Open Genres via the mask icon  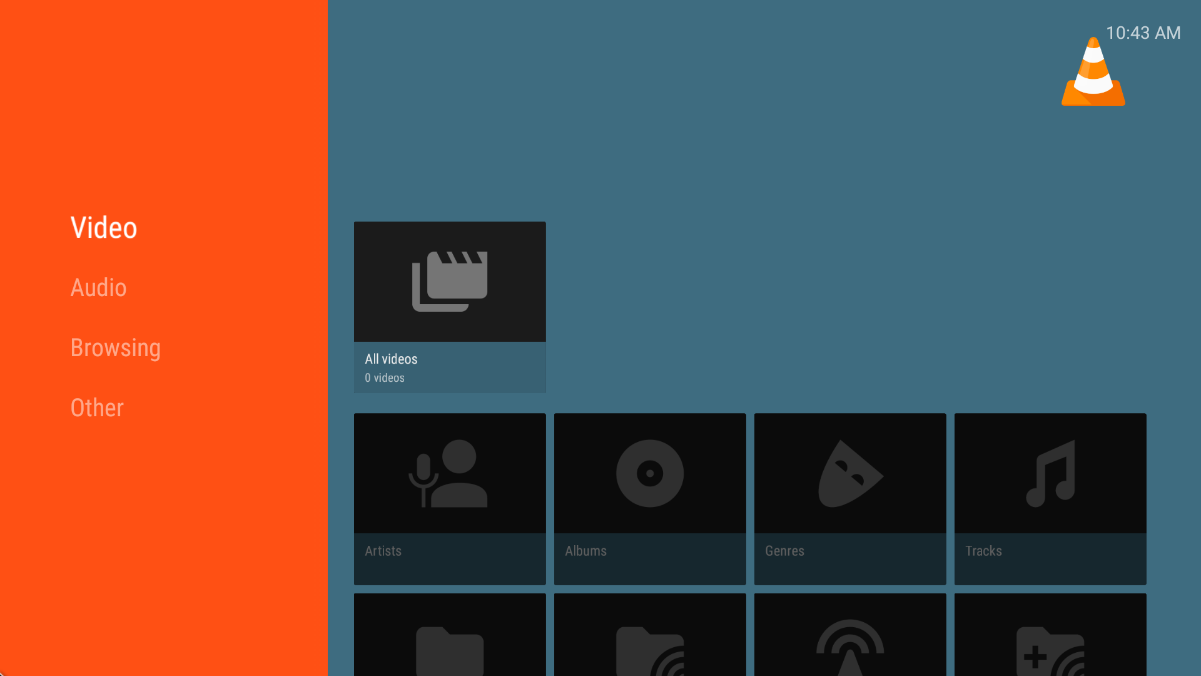point(850,473)
